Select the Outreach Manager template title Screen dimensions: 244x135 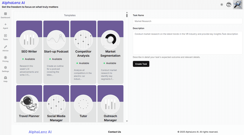pyautogui.click(x=110, y=118)
